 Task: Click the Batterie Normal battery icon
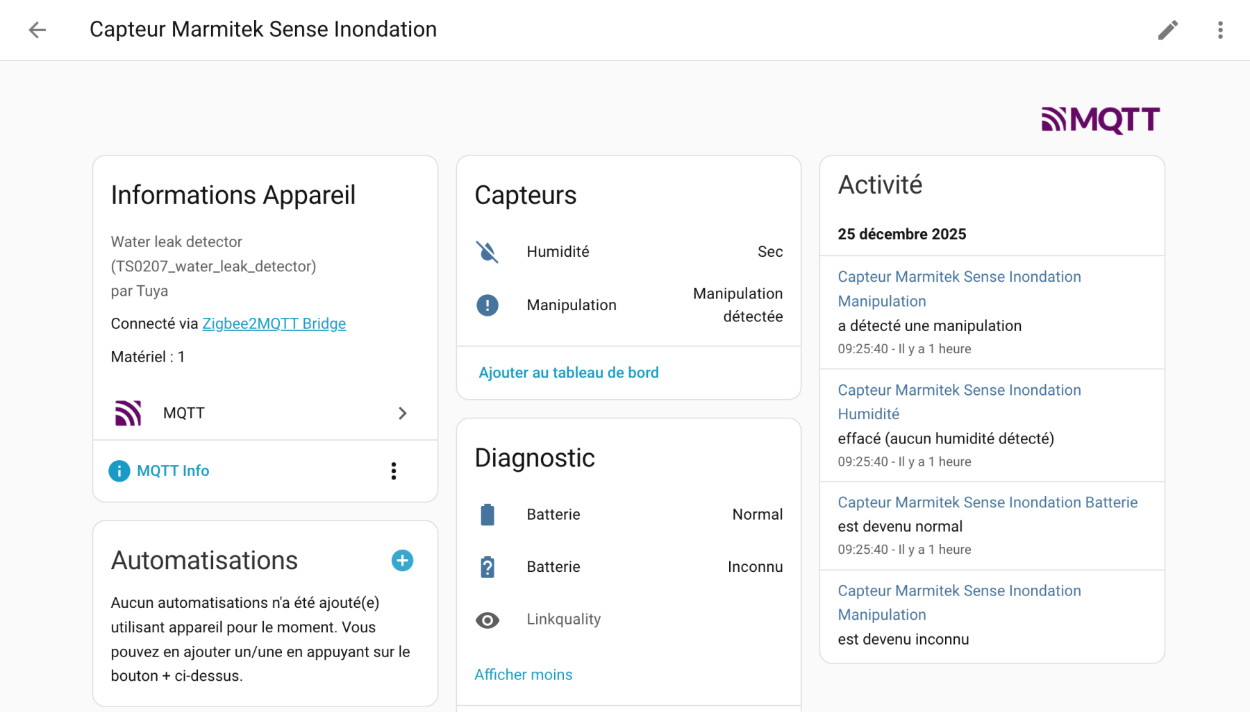coord(487,515)
